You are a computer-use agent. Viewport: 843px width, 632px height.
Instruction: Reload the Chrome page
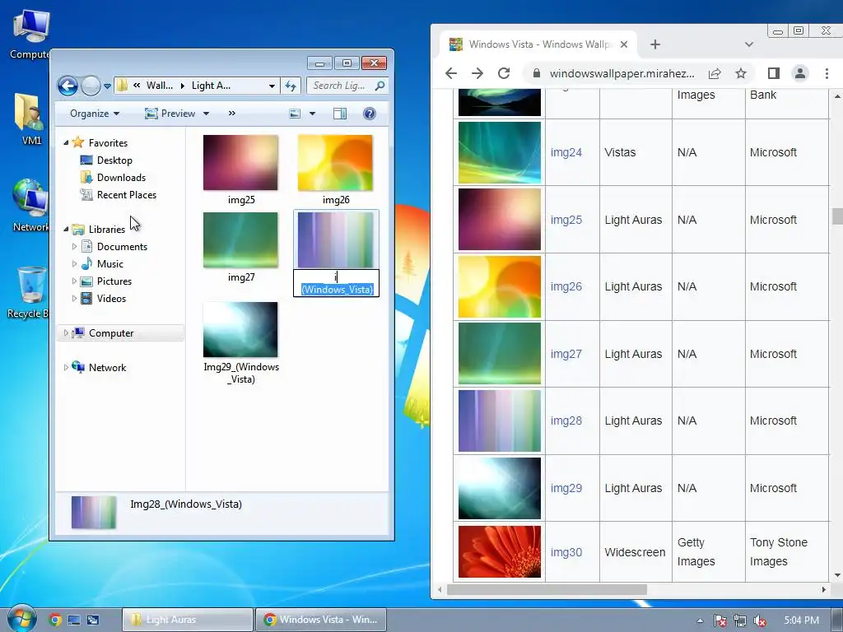(x=504, y=73)
